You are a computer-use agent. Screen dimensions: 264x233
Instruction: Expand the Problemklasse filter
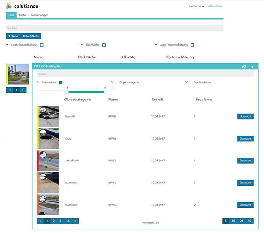tap(187, 82)
